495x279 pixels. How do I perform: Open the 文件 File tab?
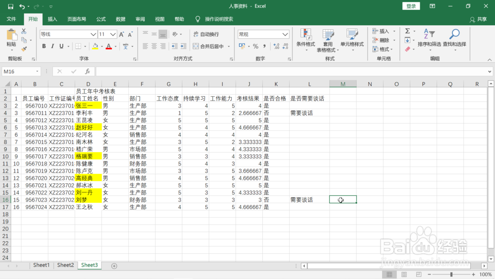click(11, 19)
